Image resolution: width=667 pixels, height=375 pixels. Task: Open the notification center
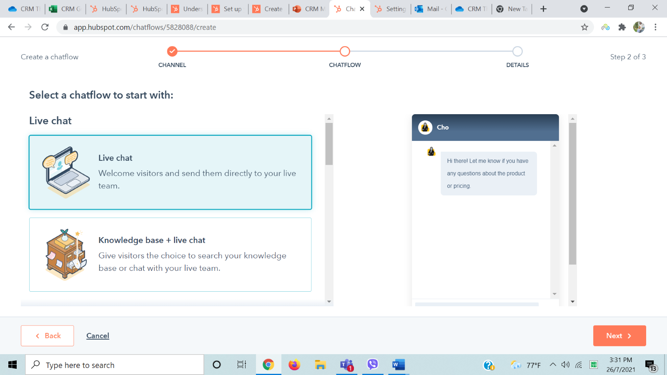651,365
